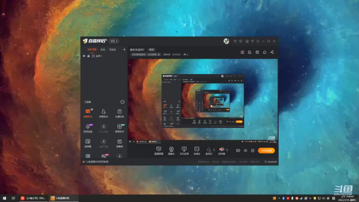
Task: Switch to the first orange scene tab
Action: [92, 49]
